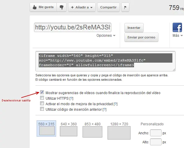Click the Ancho custom width field
The width and height of the screenshot is (184, 148).
(x=156, y=133)
